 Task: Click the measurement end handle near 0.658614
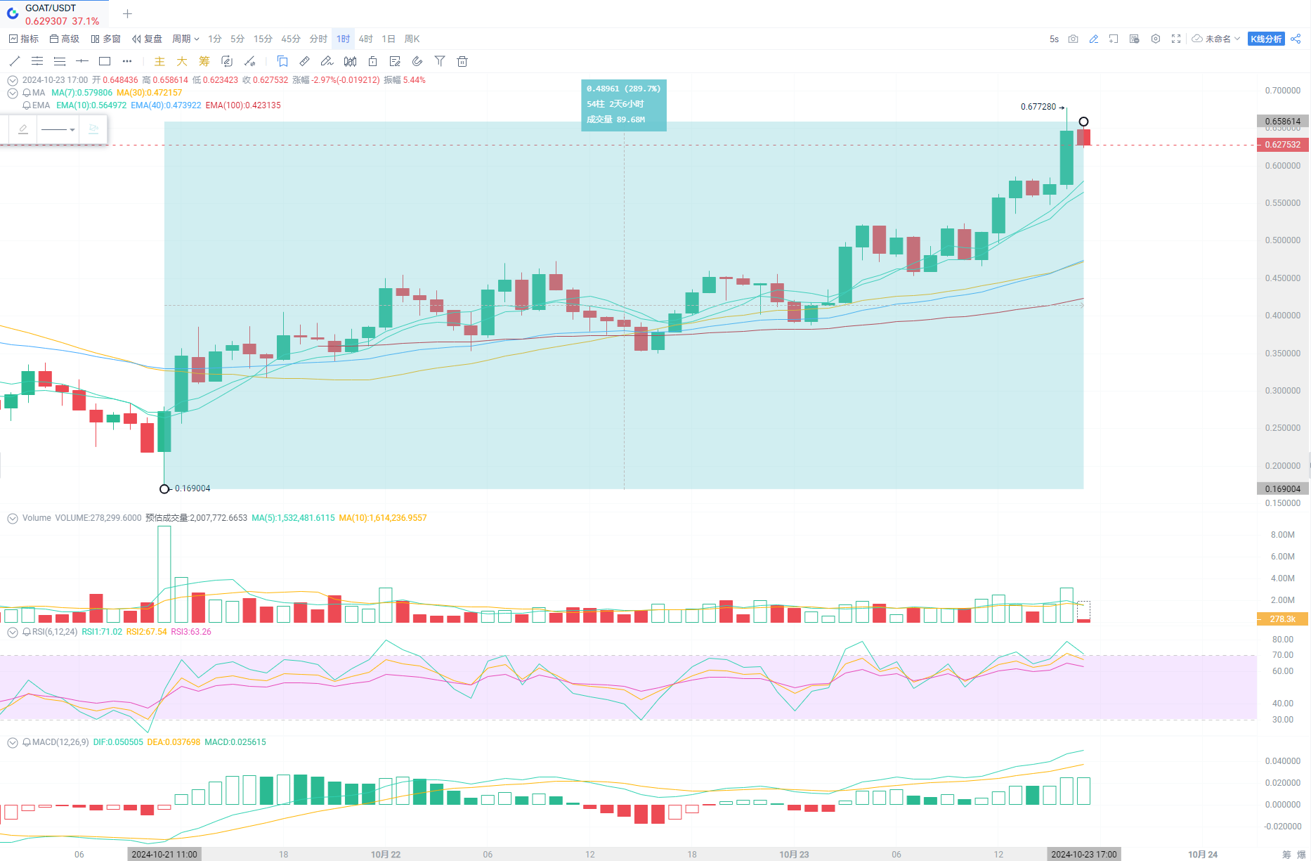(1083, 122)
